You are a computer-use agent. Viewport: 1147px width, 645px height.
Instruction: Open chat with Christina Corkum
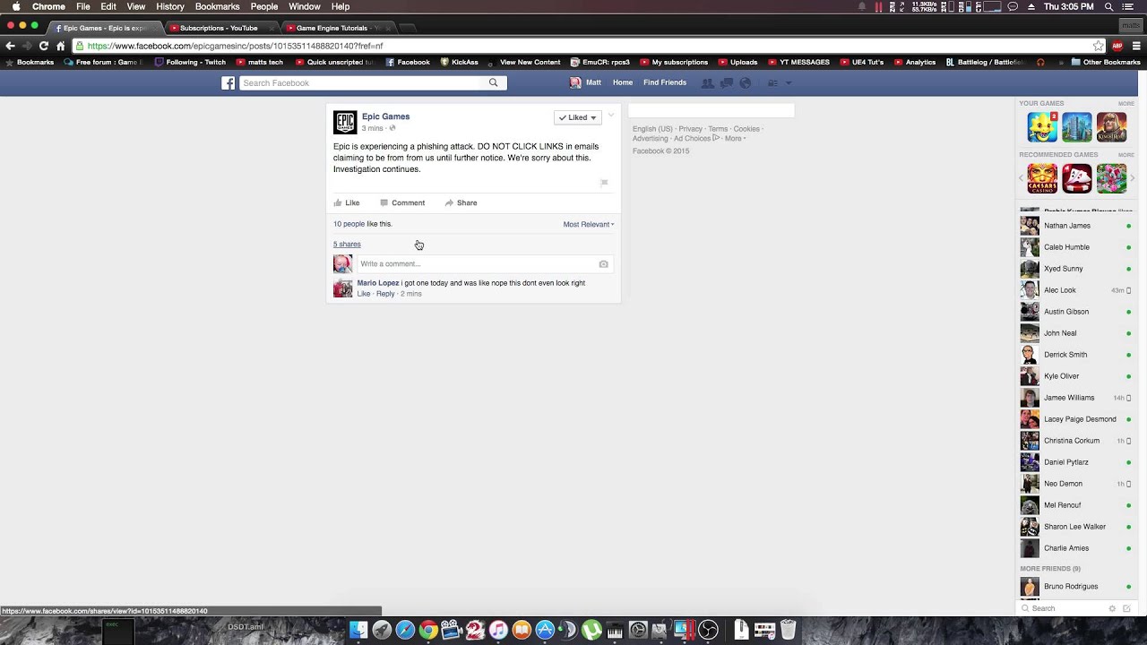[1076, 441]
